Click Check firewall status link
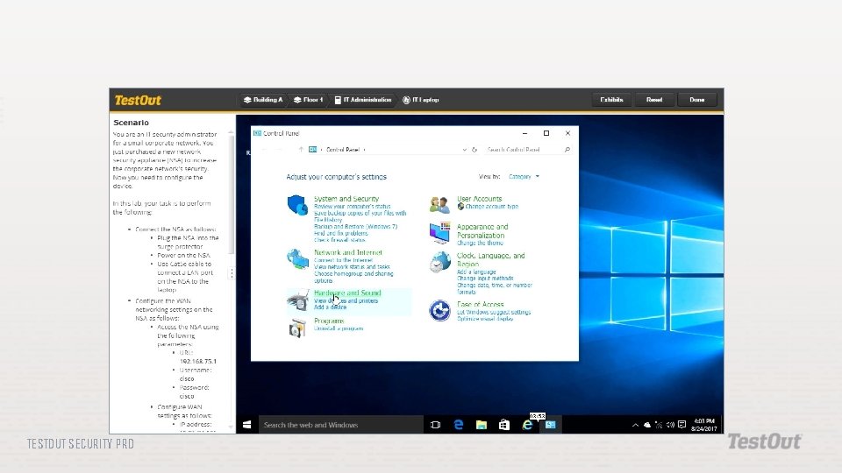 [339, 240]
